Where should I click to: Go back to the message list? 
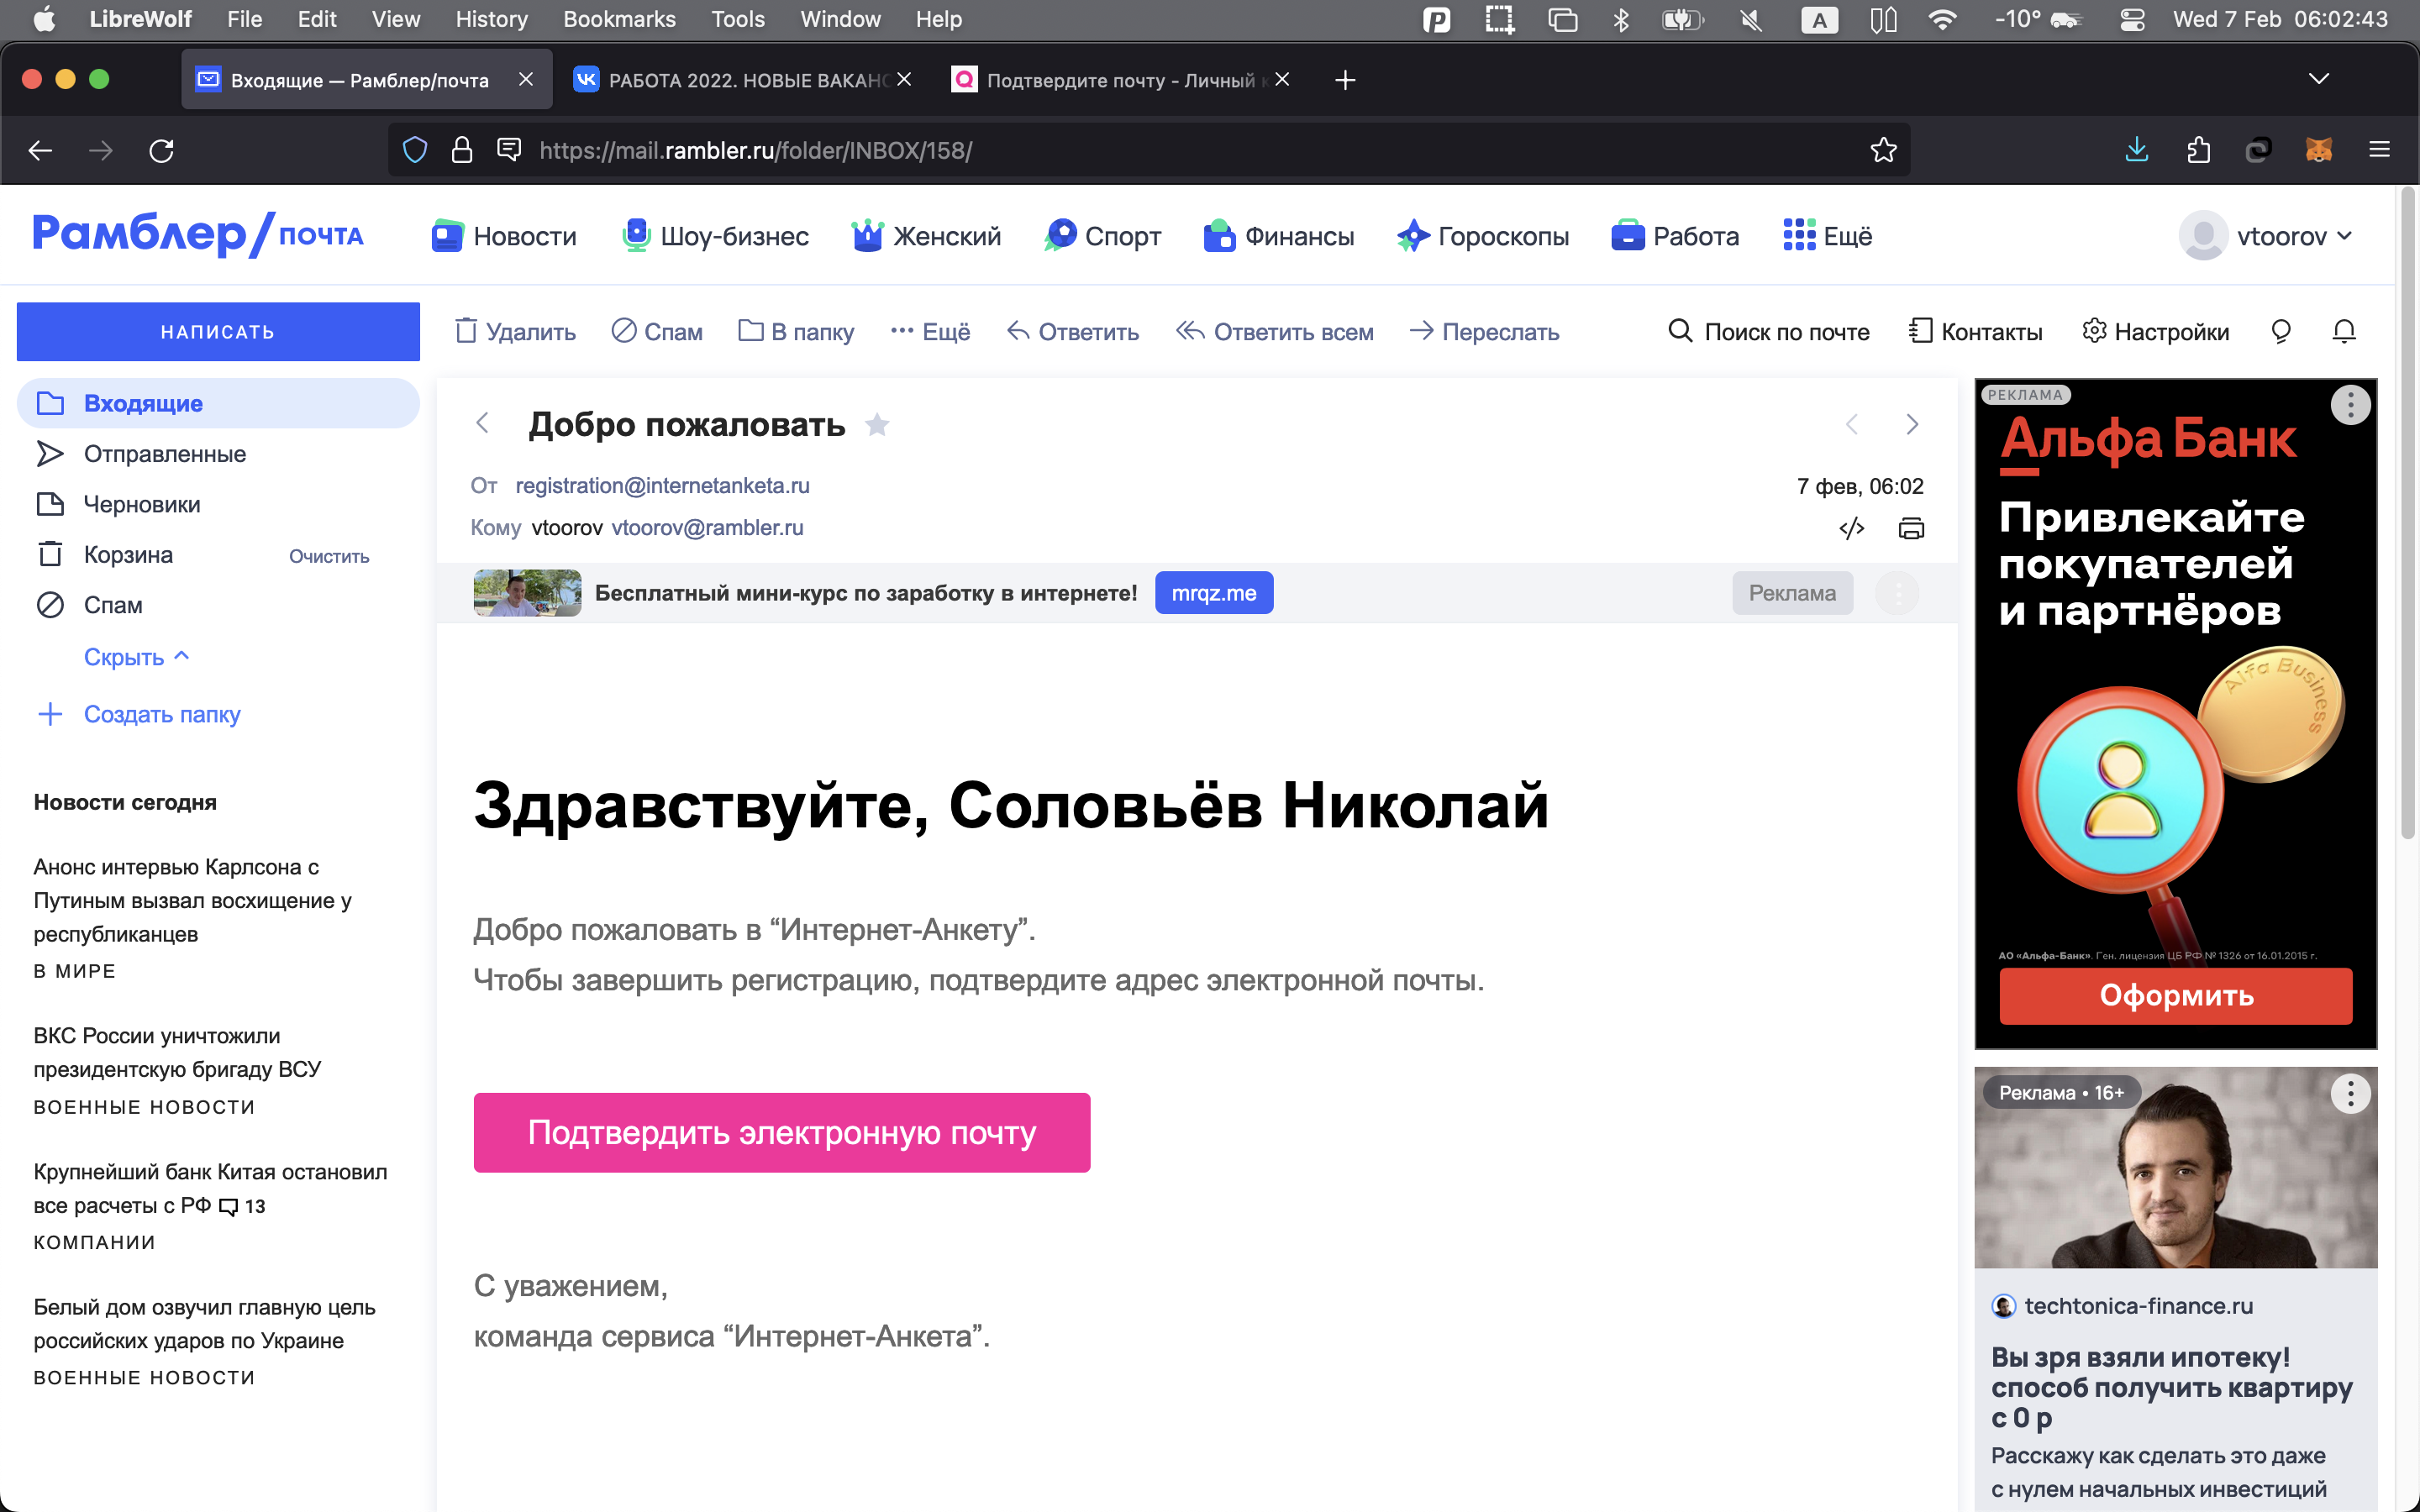pyautogui.click(x=482, y=424)
